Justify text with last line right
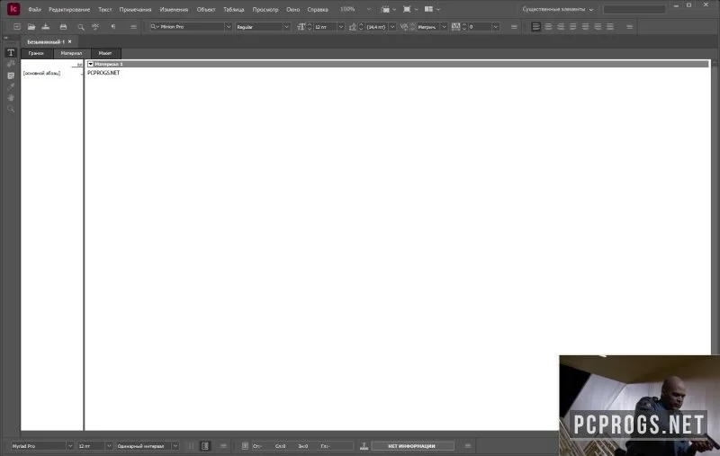This screenshot has width=720, height=456. [598, 27]
